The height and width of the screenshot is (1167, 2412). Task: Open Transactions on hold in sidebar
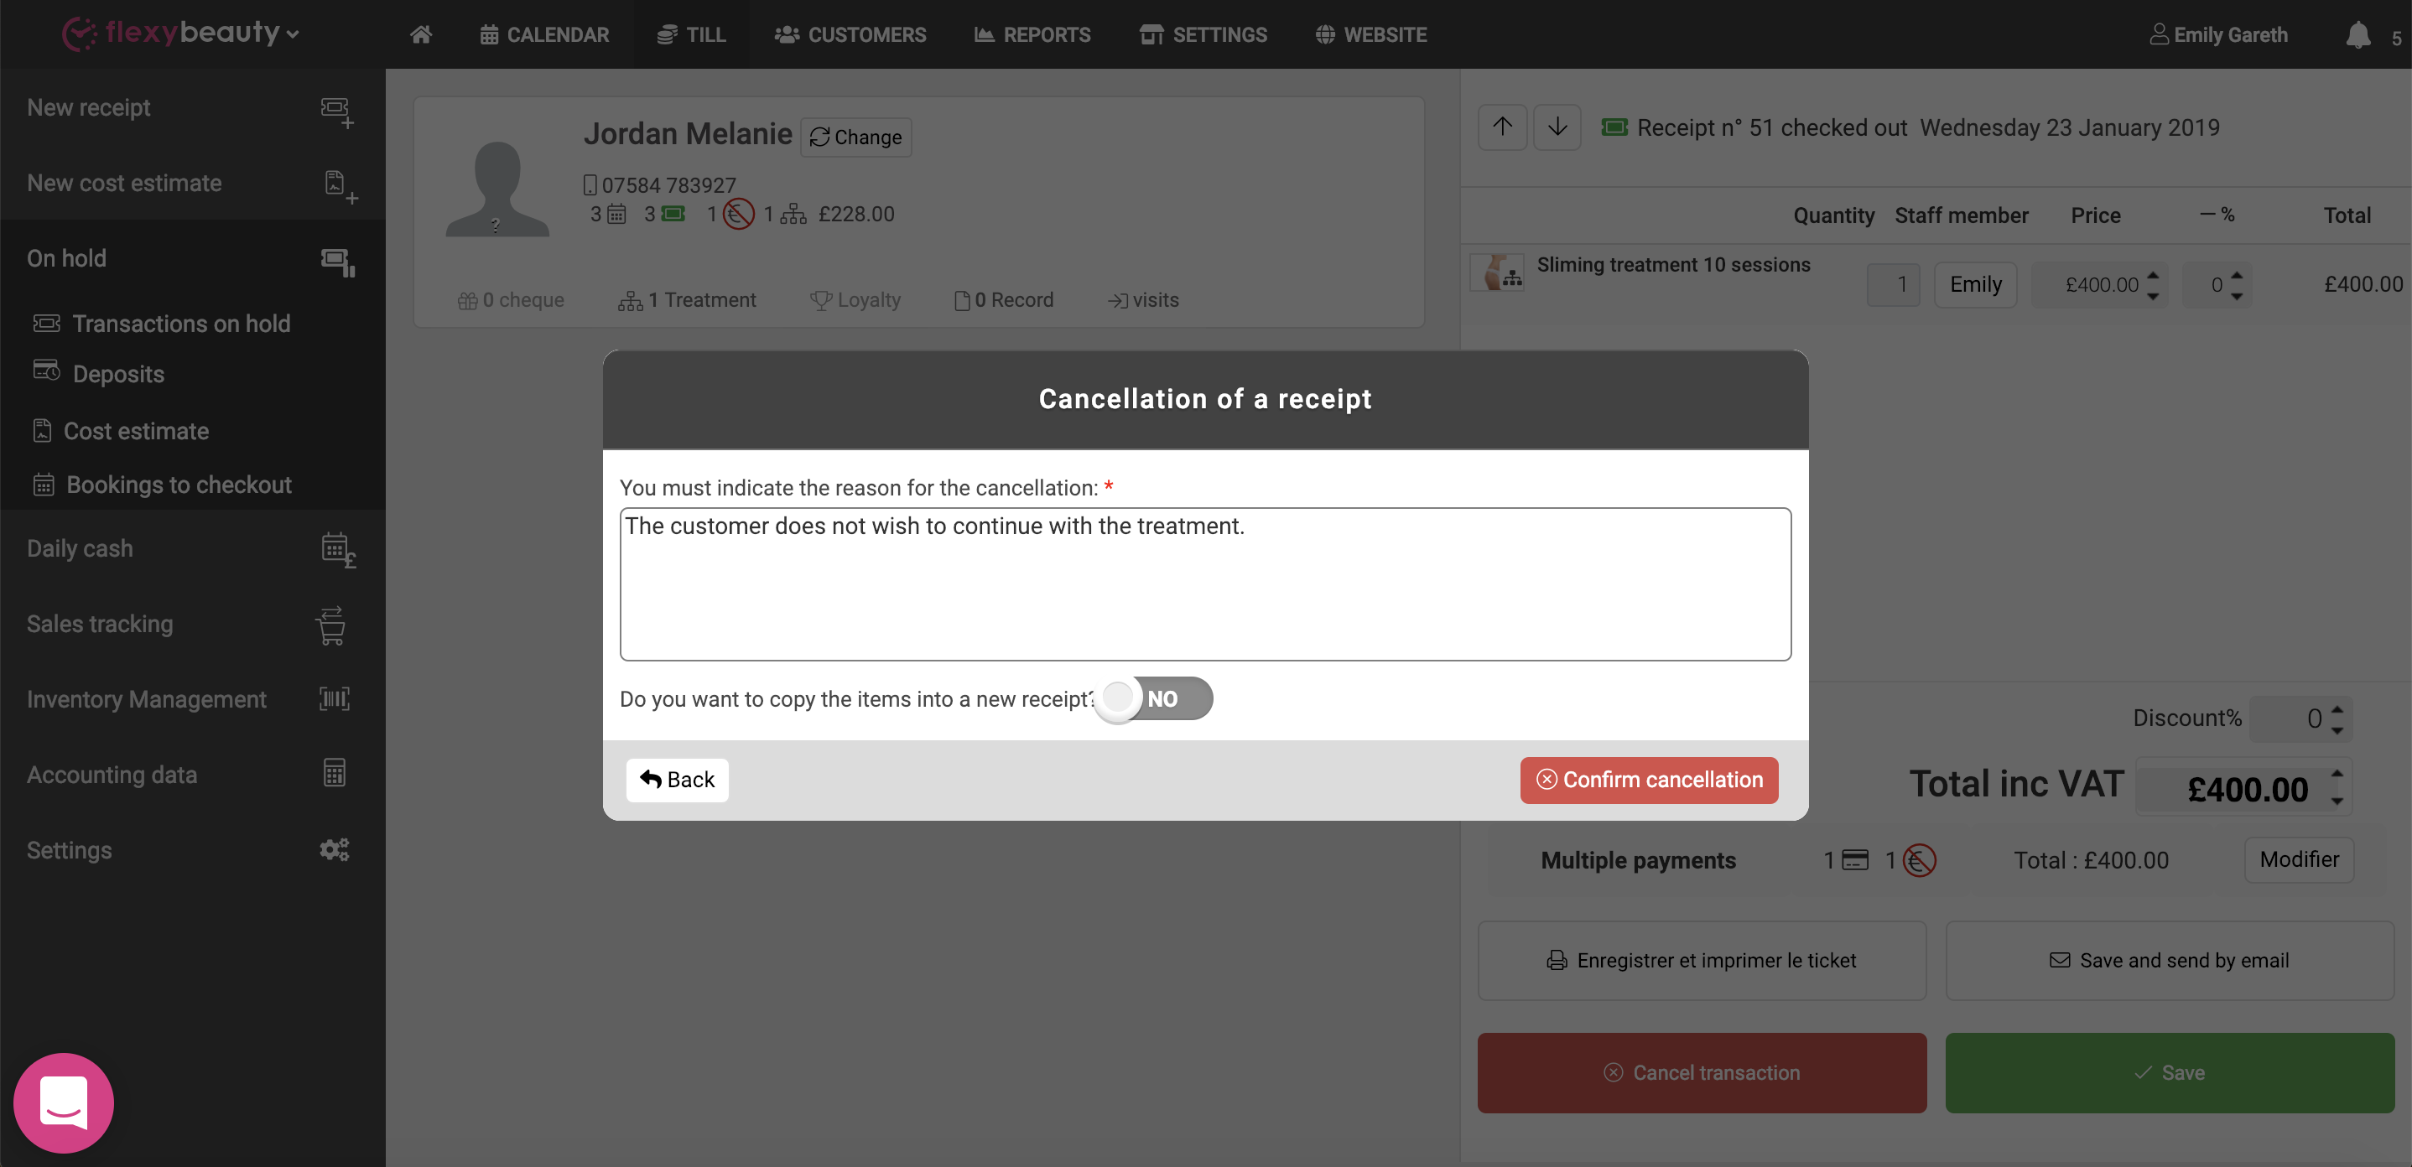(162, 324)
